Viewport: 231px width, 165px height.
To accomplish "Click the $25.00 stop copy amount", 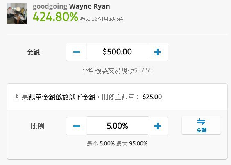I will (x=152, y=97).
